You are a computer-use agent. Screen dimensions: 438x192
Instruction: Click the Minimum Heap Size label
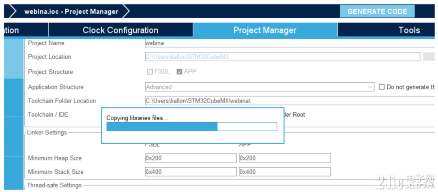pos(55,158)
